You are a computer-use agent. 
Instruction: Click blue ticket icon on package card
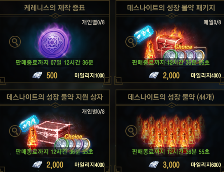tap(144, 34)
